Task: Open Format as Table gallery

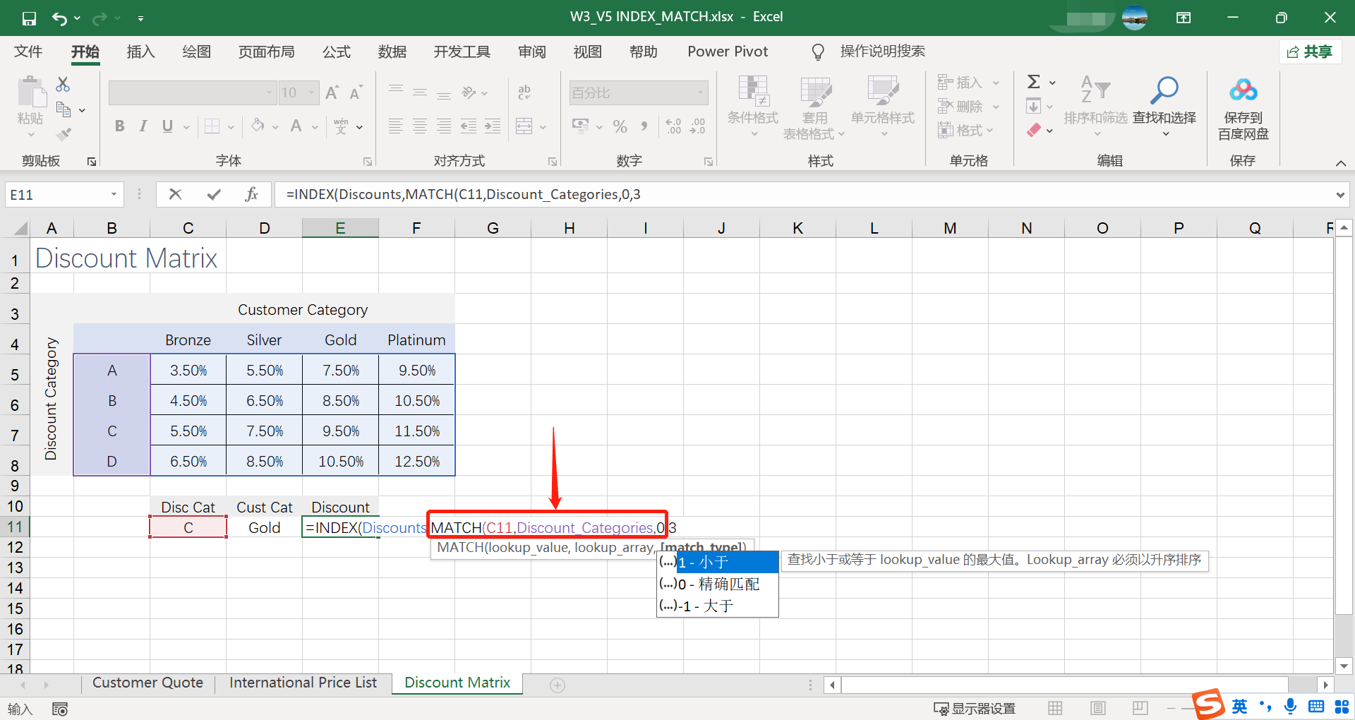Action: coord(814,107)
